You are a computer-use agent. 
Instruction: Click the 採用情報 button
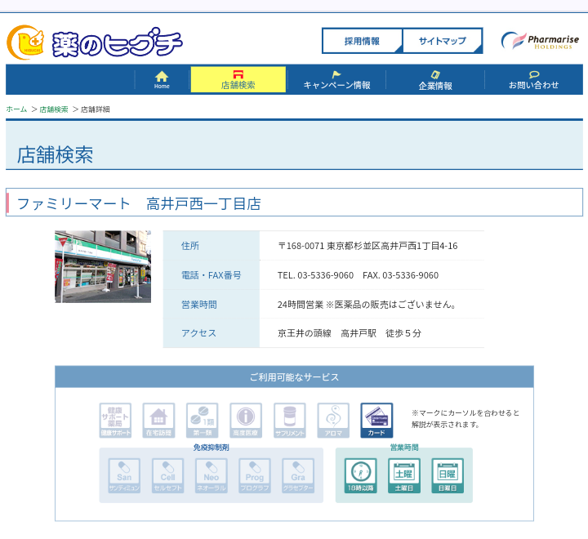(x=362, y=41)
